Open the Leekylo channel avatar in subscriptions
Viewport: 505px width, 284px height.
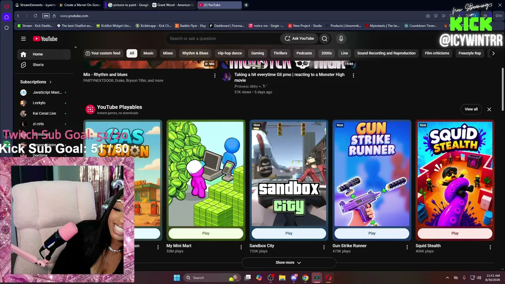[23, 103]
